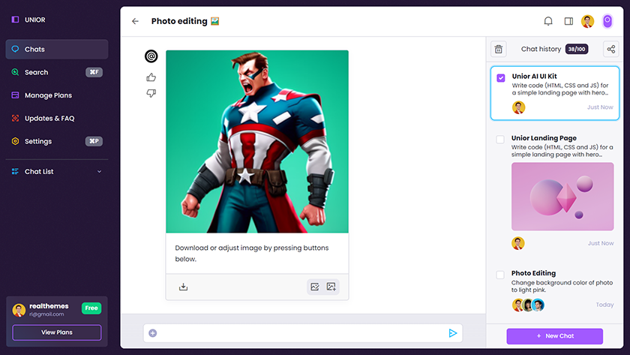
Task: Uncheck the Unior AI UI Kit checkbox
Action: pos(501,78)
